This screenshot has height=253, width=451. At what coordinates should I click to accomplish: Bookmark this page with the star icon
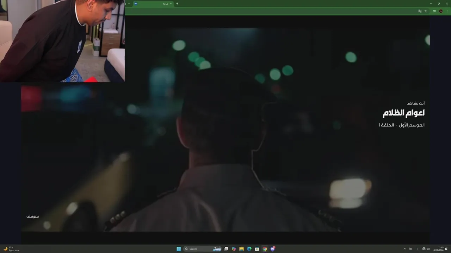(426, 11)
